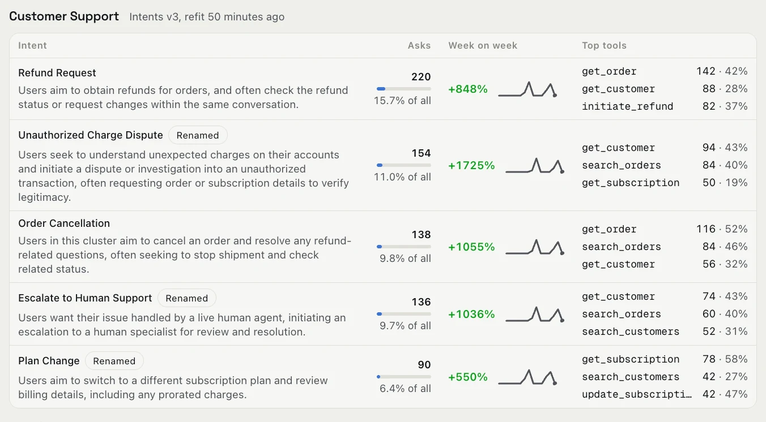Click the 78 · 58% tool stat

pos(725,359)
